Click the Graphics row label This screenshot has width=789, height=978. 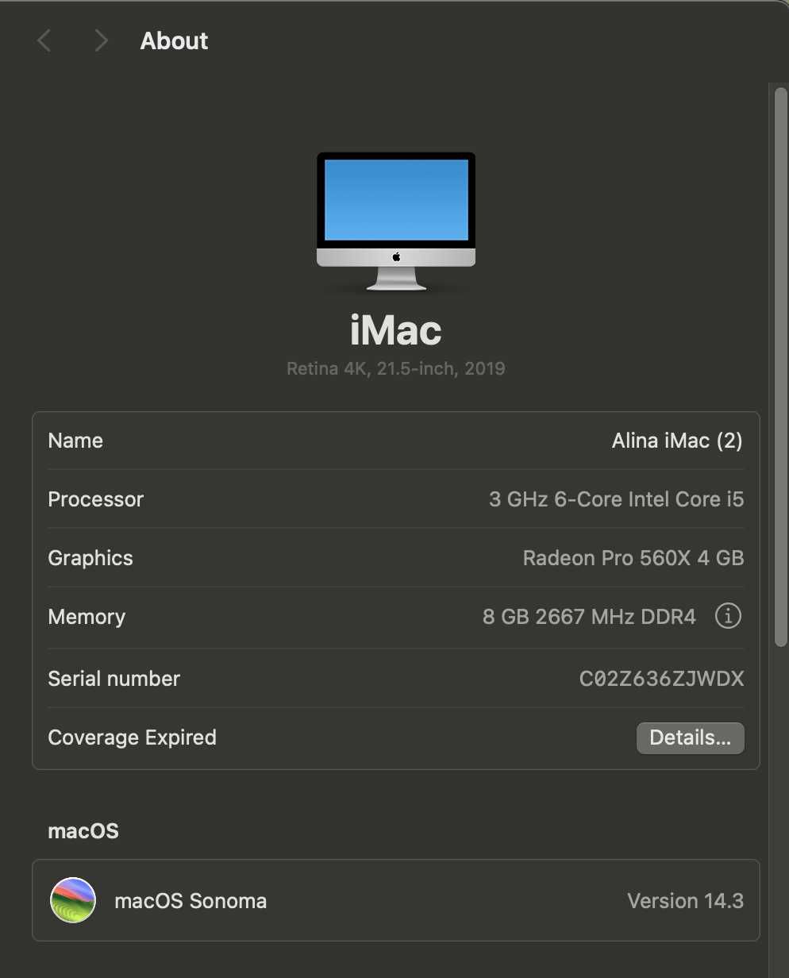click(90, 558)
